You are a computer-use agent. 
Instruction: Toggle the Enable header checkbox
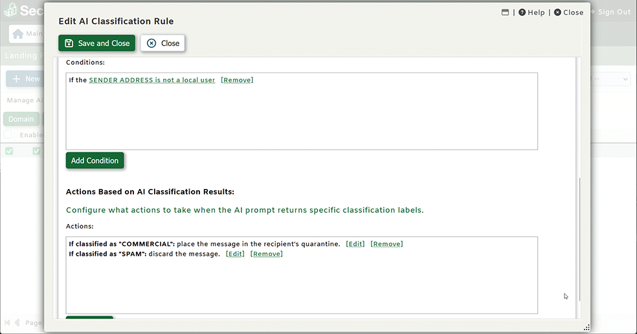pos(8,135)
